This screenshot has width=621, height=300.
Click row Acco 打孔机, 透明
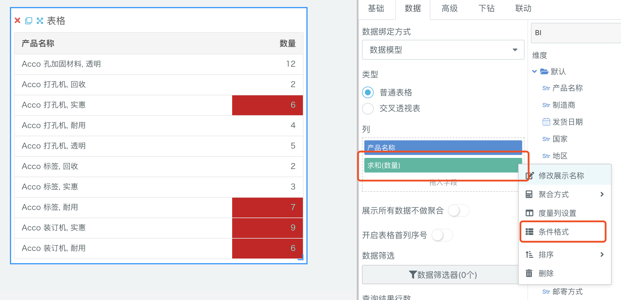coord(159,146)
